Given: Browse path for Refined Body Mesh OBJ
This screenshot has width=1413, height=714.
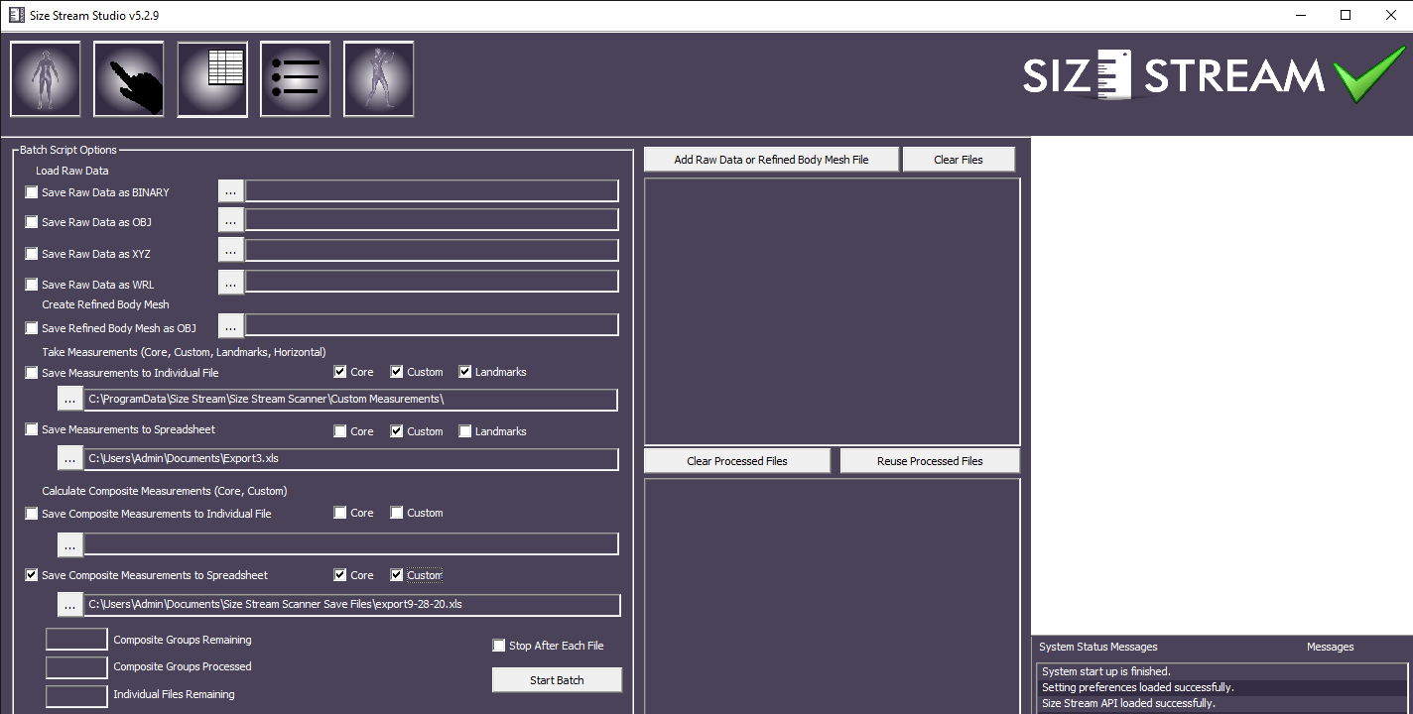Looking at the screenshot, I should click(x=230, y=325).
